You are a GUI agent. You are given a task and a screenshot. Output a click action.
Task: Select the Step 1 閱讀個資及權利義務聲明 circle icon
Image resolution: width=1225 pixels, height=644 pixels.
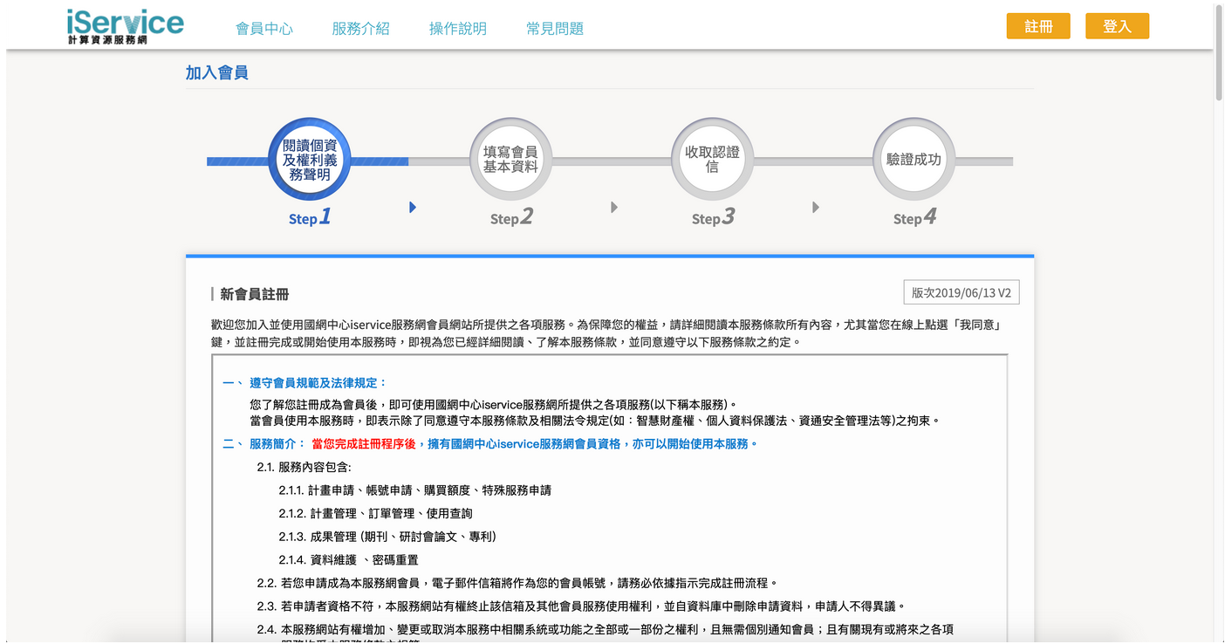click(x=309, y=160)
